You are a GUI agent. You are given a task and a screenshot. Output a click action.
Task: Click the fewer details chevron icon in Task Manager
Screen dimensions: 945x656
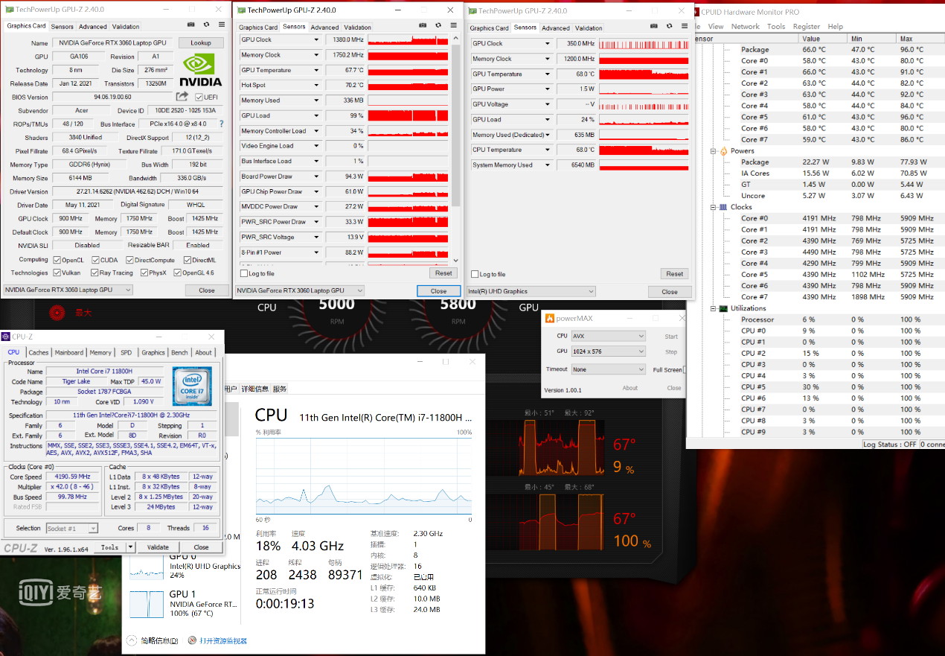132,640
